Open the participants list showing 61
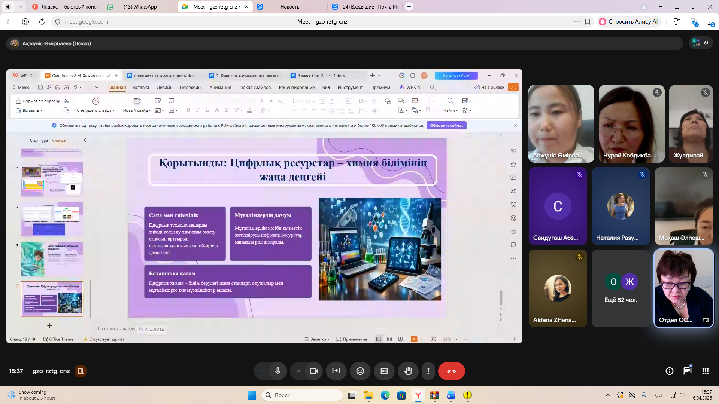This screenshot has width=719, height=404. (700, 43)
